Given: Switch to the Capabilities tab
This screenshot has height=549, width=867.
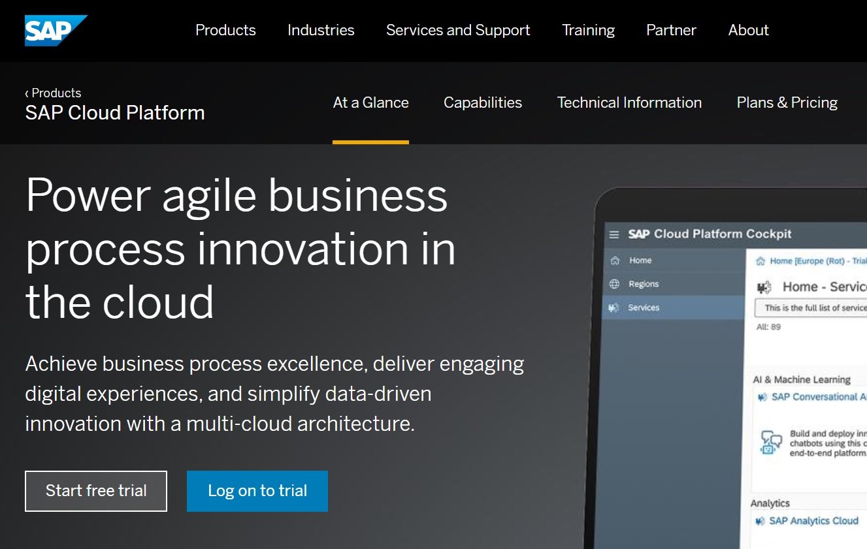Looking at the screenshot, I should [482, 102].
